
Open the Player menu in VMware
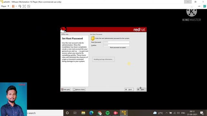pyautogui.click(x=5, y=6)
